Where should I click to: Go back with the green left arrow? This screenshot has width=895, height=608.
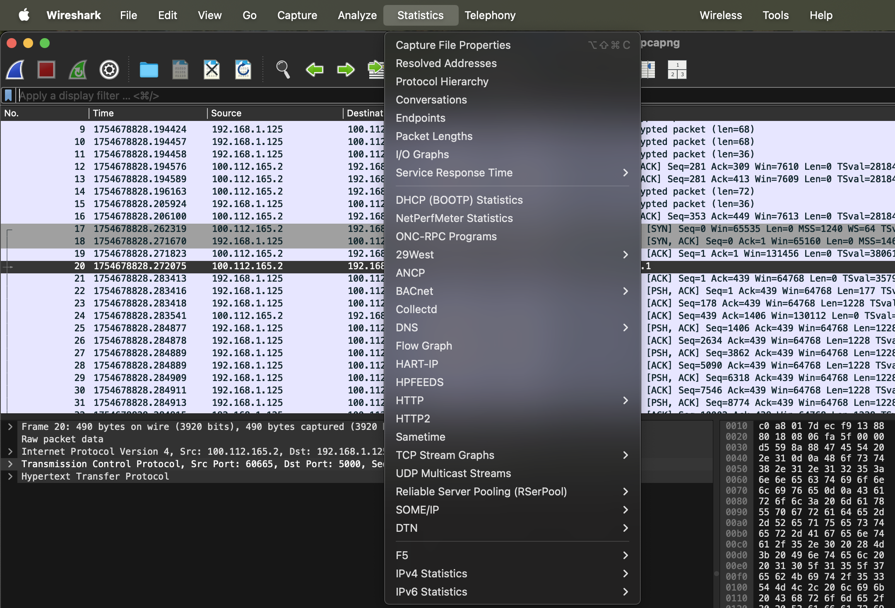point(314,70)
